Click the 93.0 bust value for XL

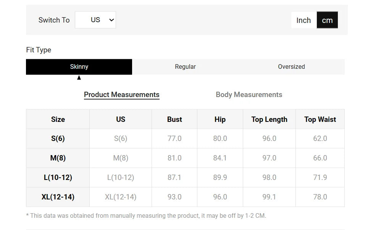[x=174, y=197]
